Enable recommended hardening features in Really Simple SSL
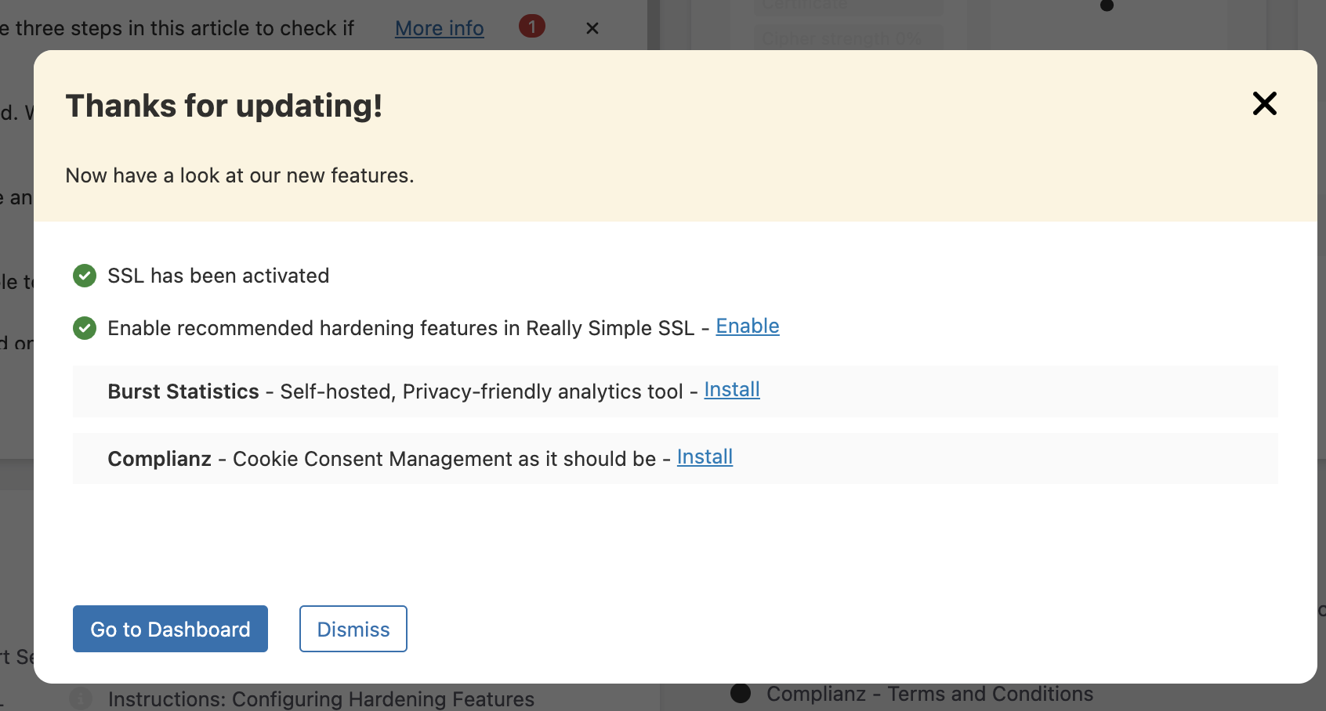The image size is (1326, 711). pyautogui.click(x=748, y=326)
